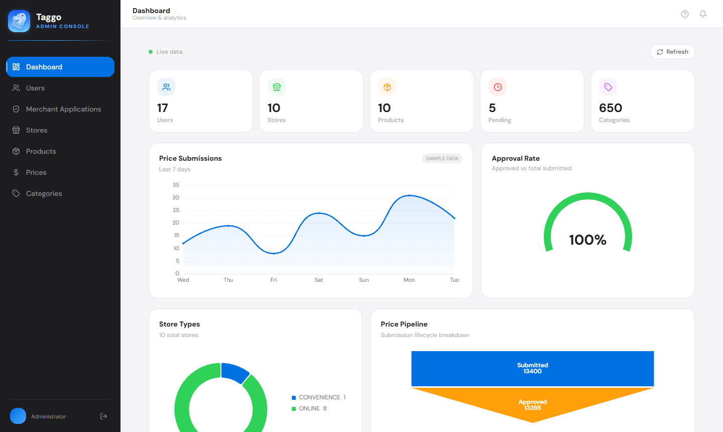This screenshot has height=432, width=723.
Task: Open Merchant Applications section
Action: 60,109
